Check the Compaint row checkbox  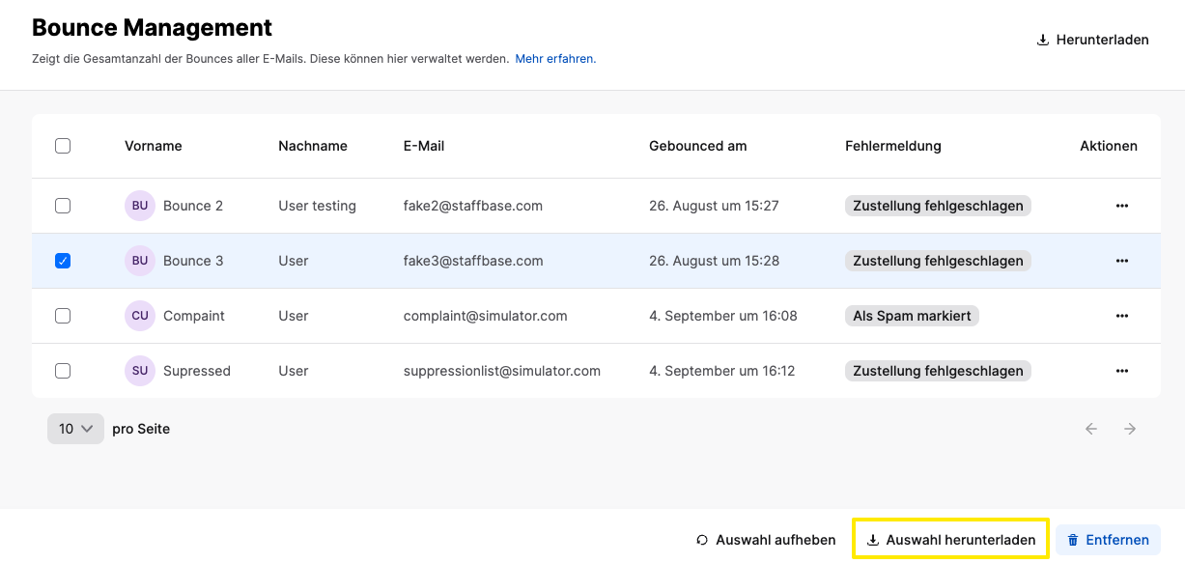pyautogui.click(x=63, y=316)
